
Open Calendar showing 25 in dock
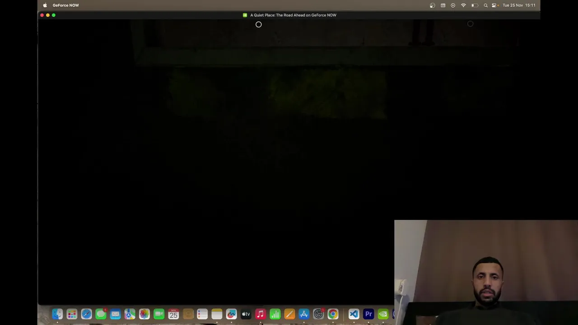[x=173, y=314]
